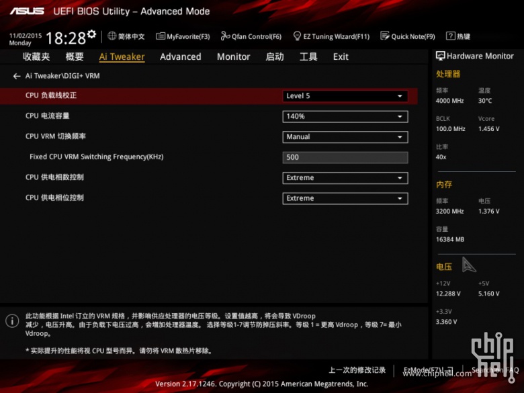Image resolution: width=524 pixels, height=393 pixels.
Task: Open the CPU 电流容量 140% dropdown
Action: 345,117
